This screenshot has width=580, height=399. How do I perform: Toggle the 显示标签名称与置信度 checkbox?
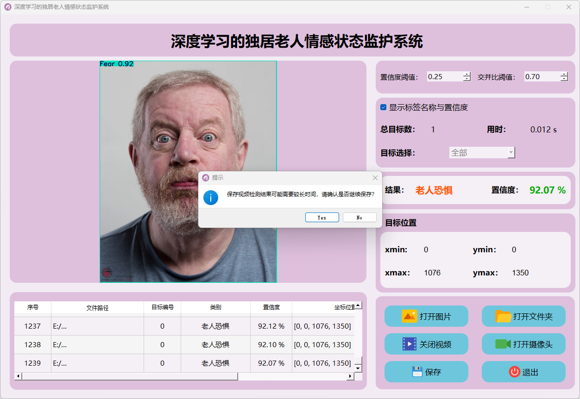[x=384, y=107]
